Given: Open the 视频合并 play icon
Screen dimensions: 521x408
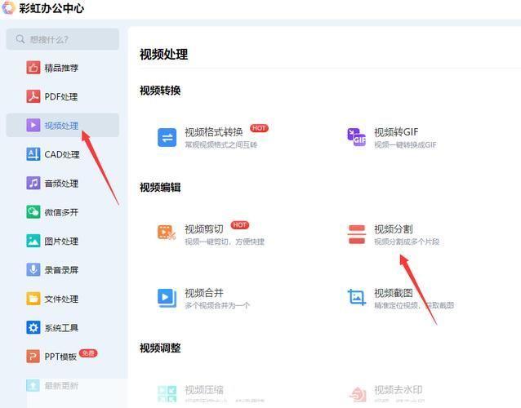Looking at the screenshot, I should 167,298.
